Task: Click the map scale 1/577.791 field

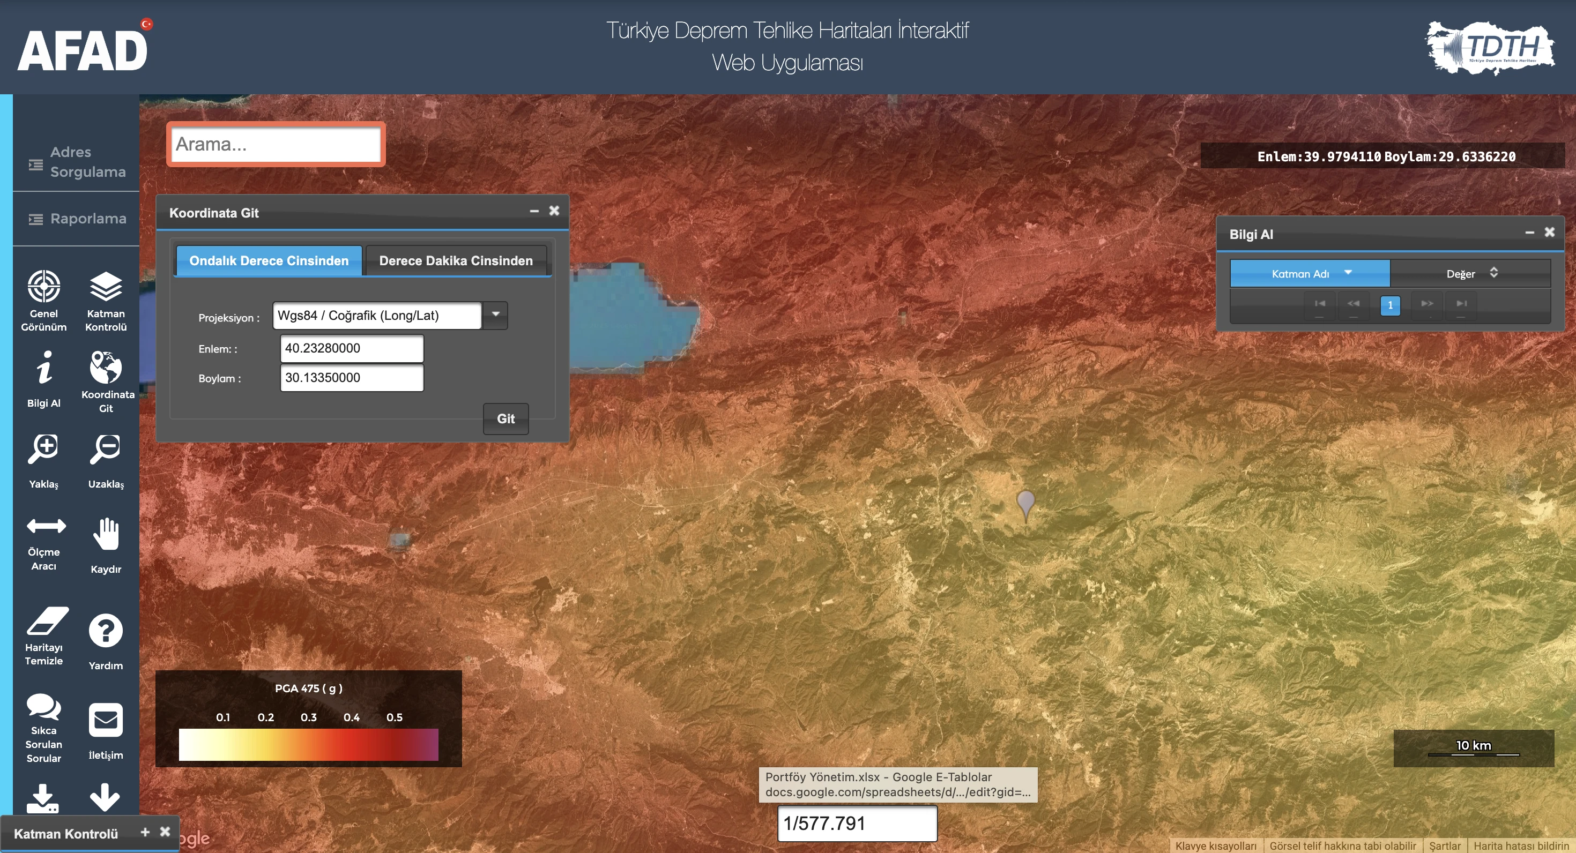Action: (x=857, y=823)
